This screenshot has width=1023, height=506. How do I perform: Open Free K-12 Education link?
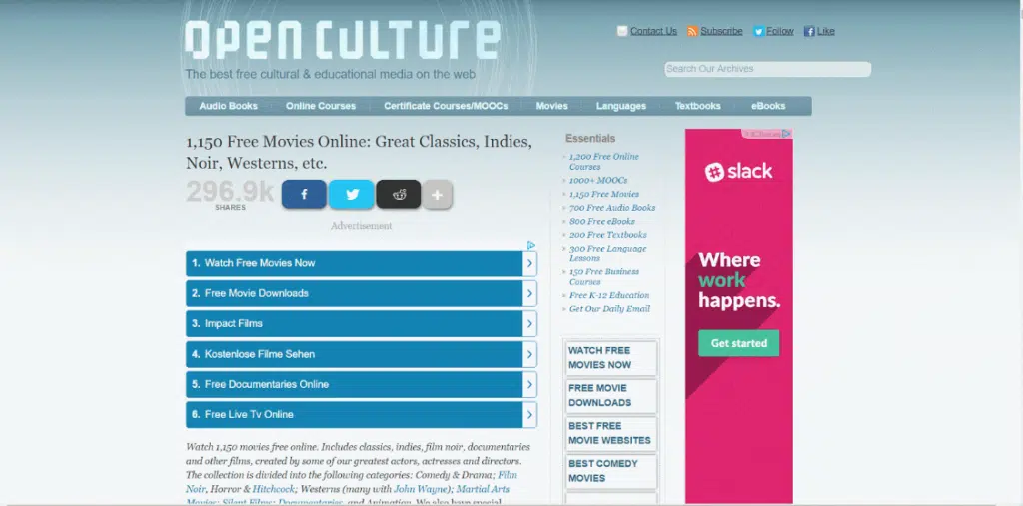pyautogui.click(x=609, y=295)
